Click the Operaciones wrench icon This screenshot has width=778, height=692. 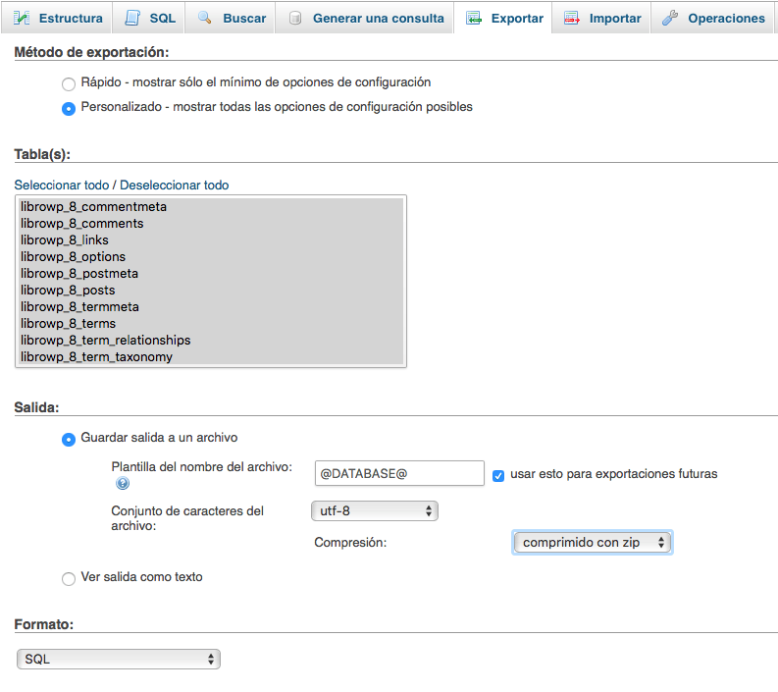(671, 18)
